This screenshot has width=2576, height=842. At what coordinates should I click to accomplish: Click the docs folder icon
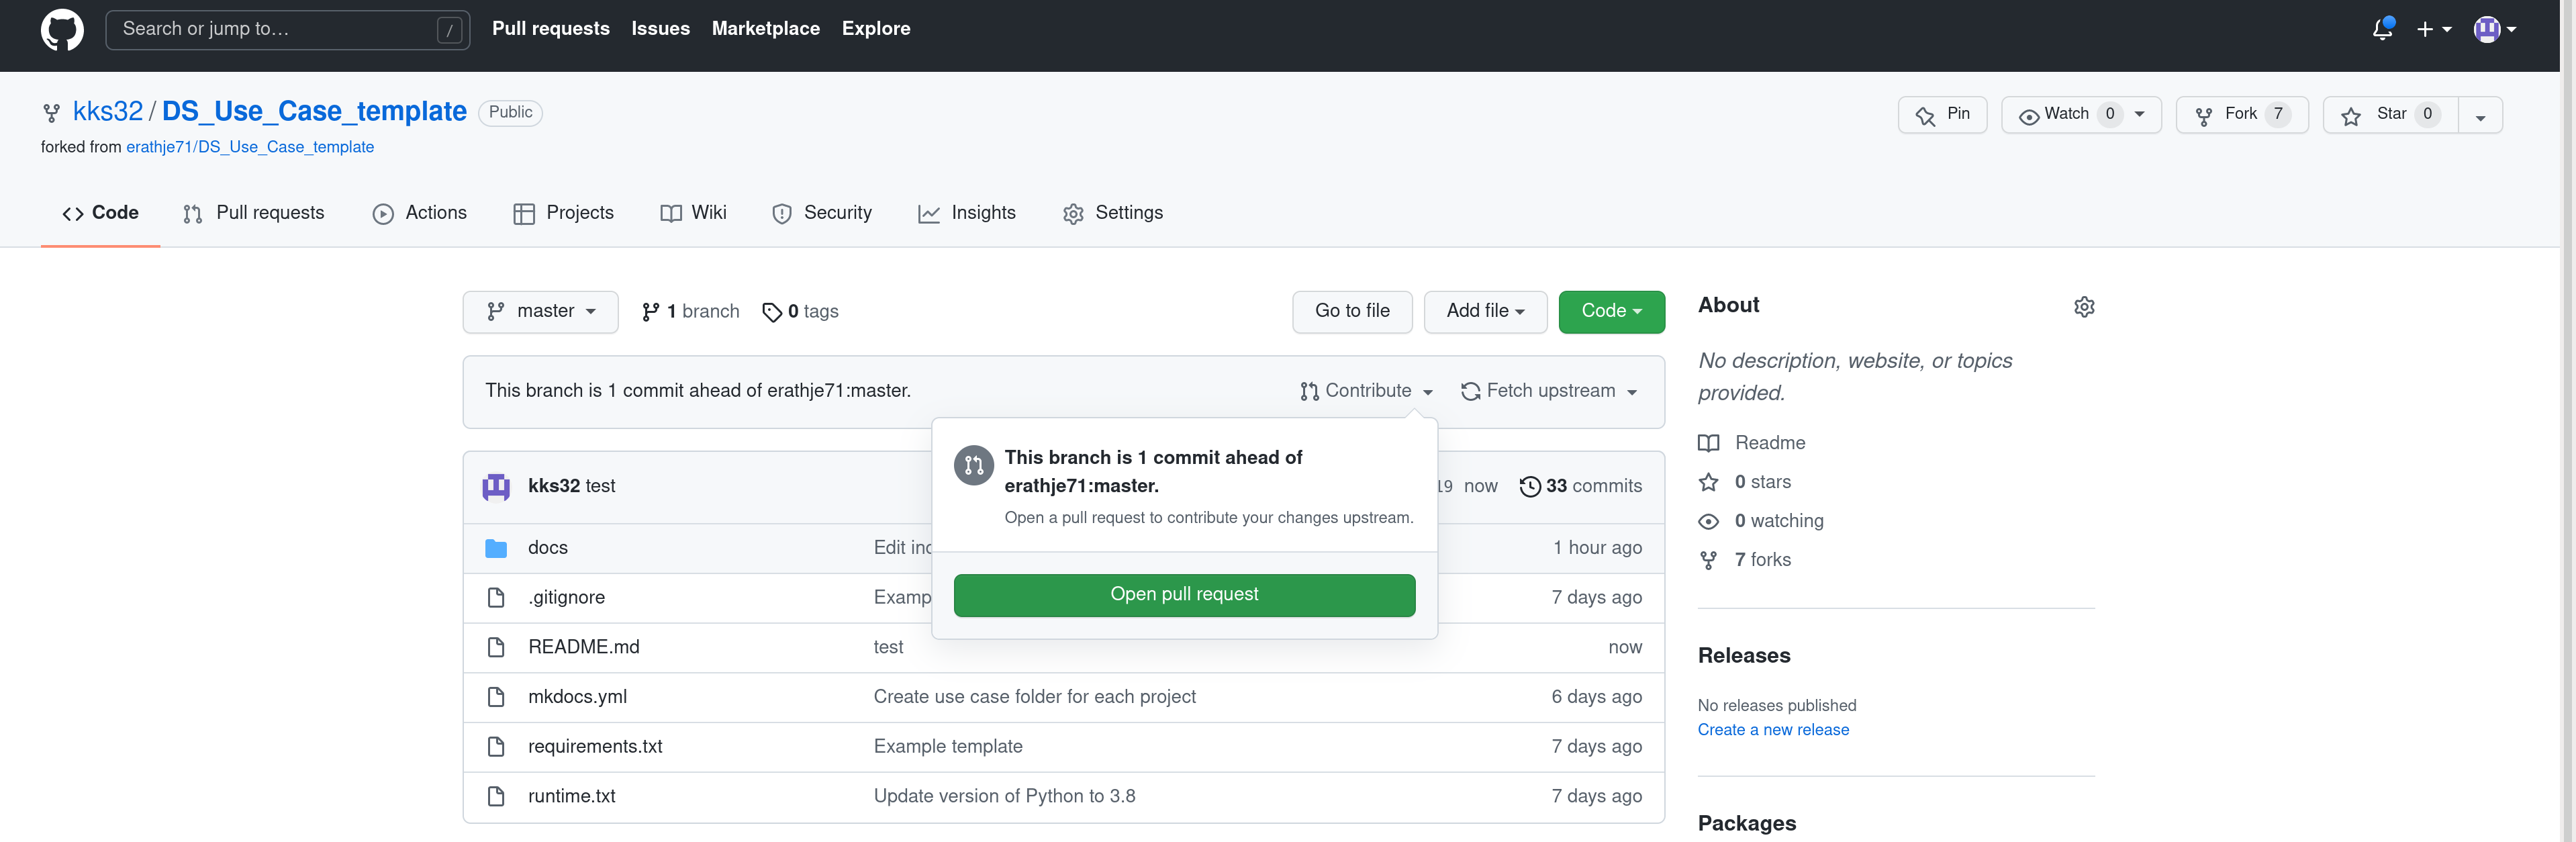tap(496, 548)
